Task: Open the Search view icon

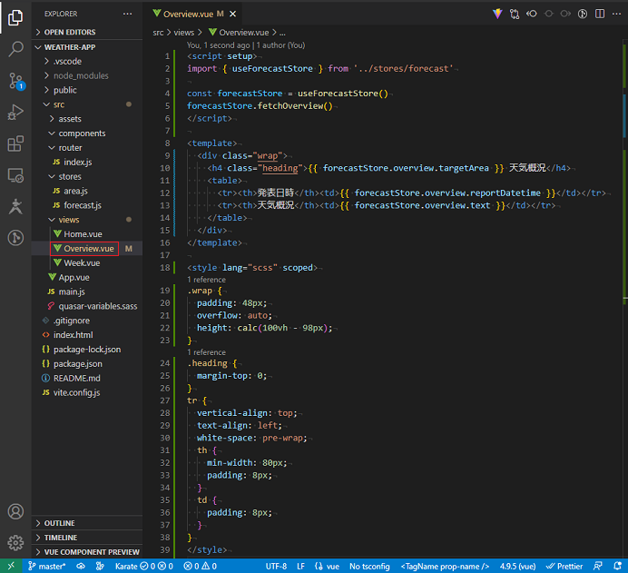Action: click(15, 49)
